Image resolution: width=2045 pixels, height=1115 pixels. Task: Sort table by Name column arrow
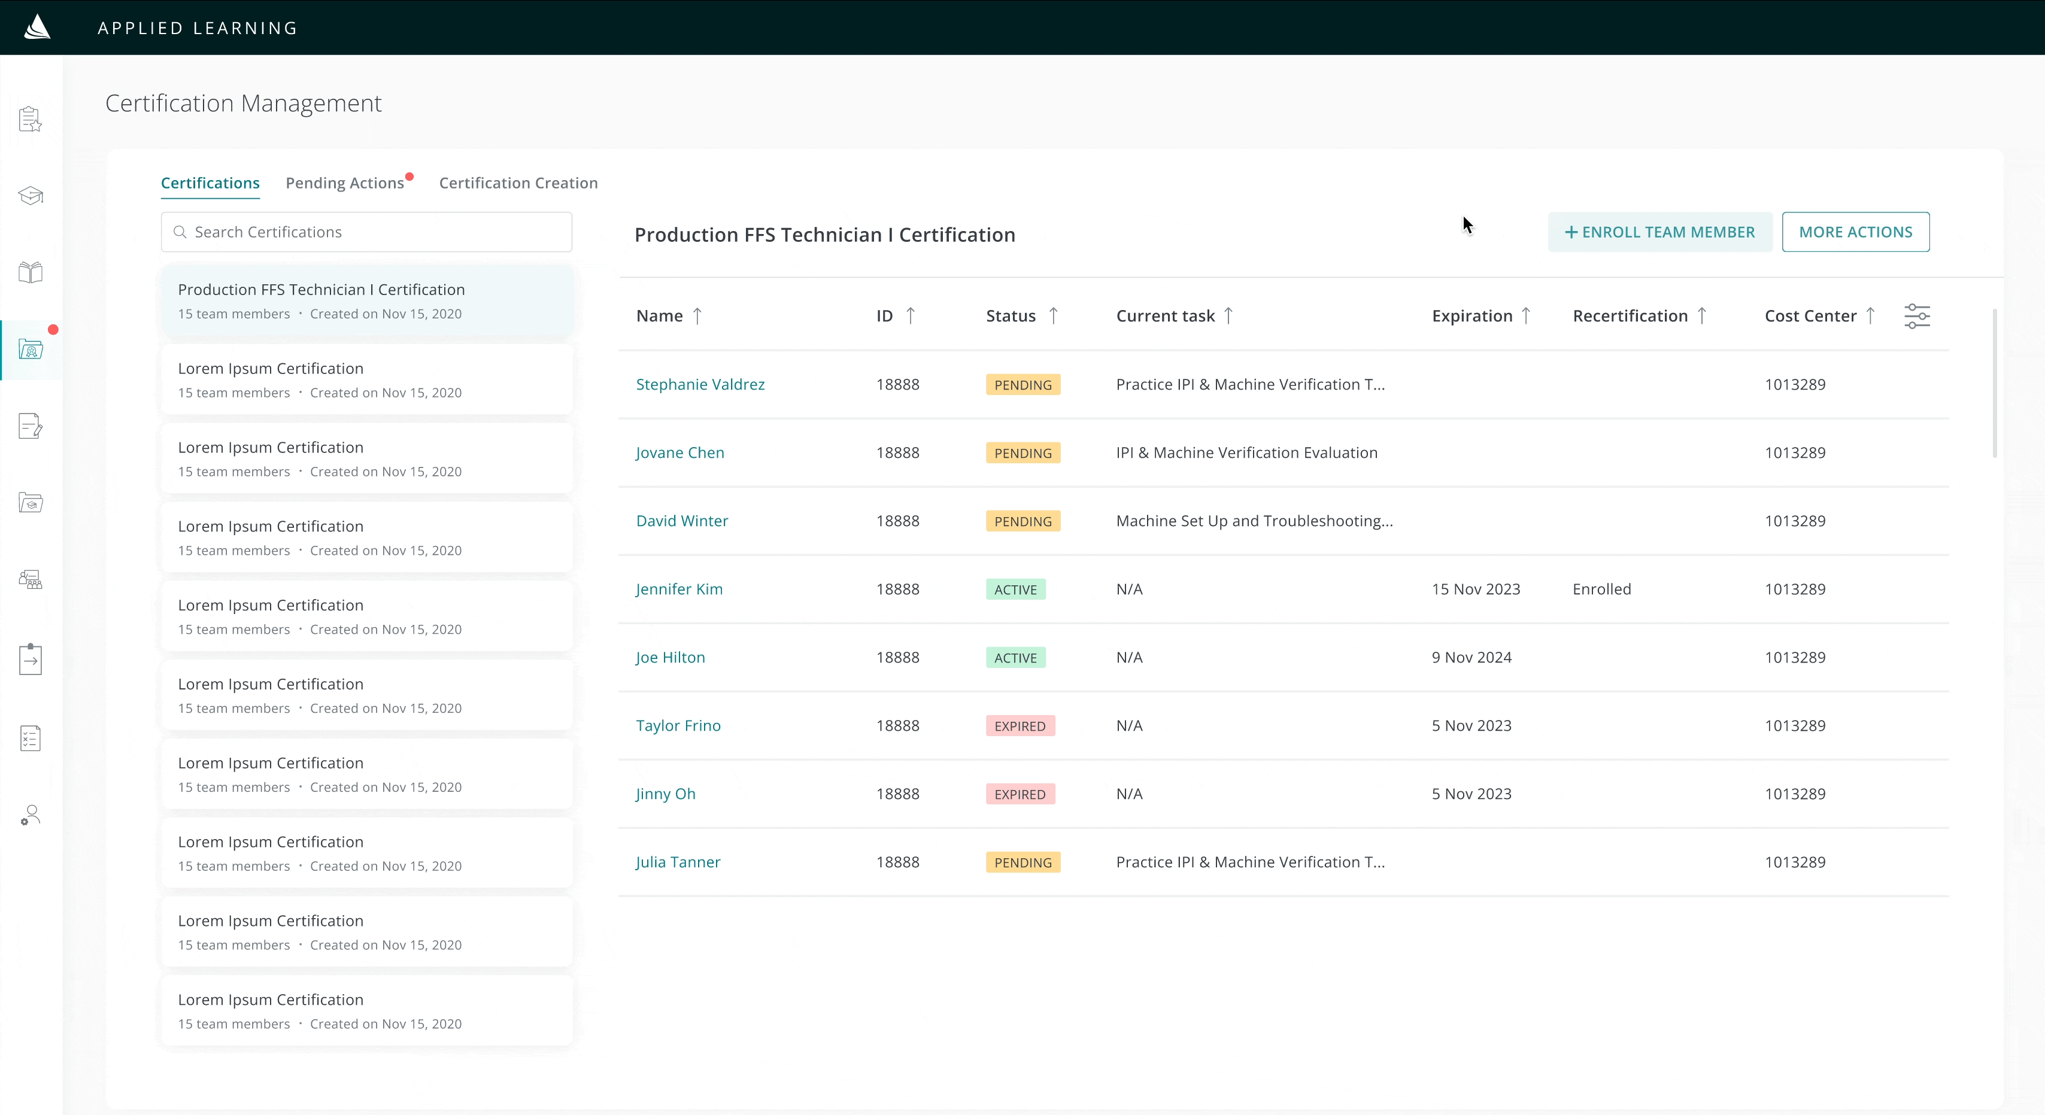coord(697,316)
